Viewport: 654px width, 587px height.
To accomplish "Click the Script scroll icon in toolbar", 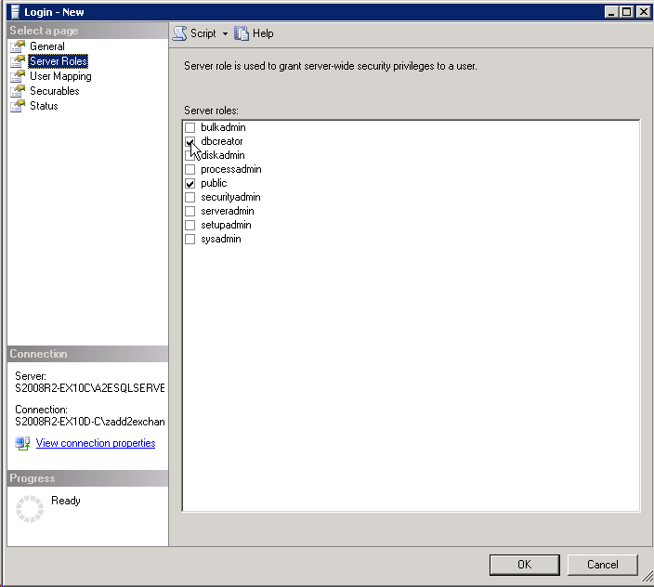I will (x=180, y=33).
